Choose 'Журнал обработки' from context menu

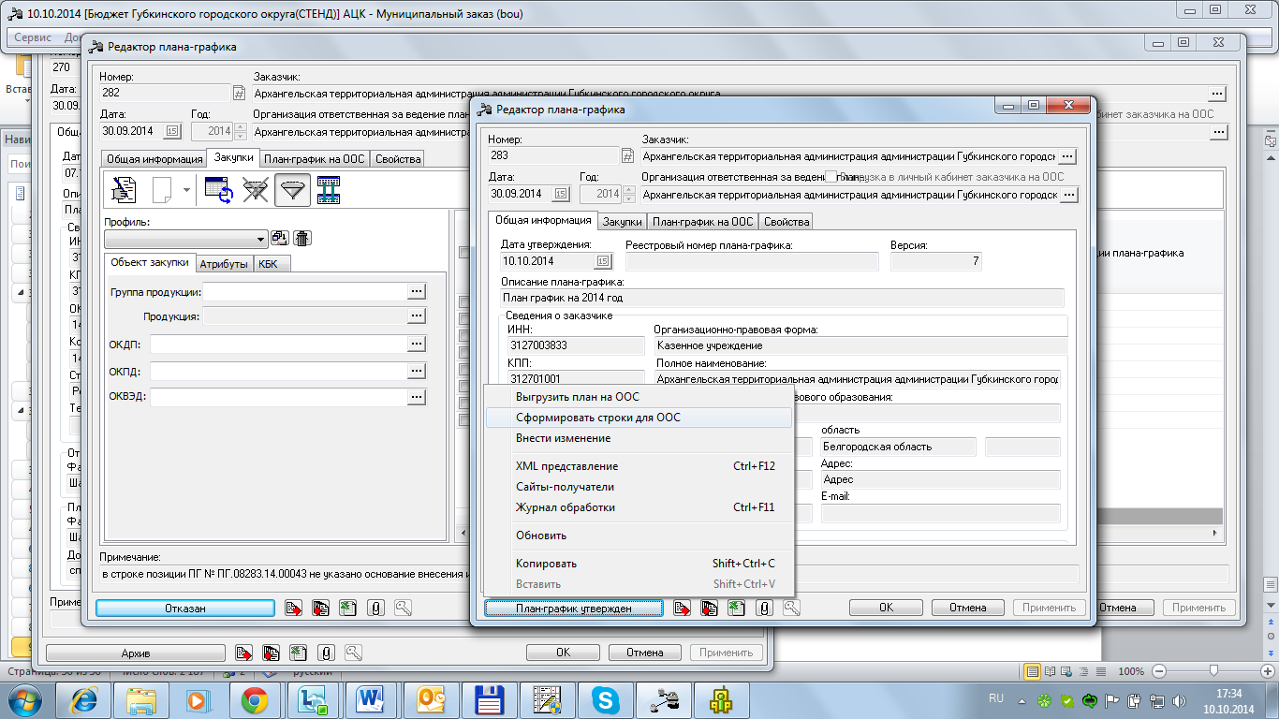(565, 507)
